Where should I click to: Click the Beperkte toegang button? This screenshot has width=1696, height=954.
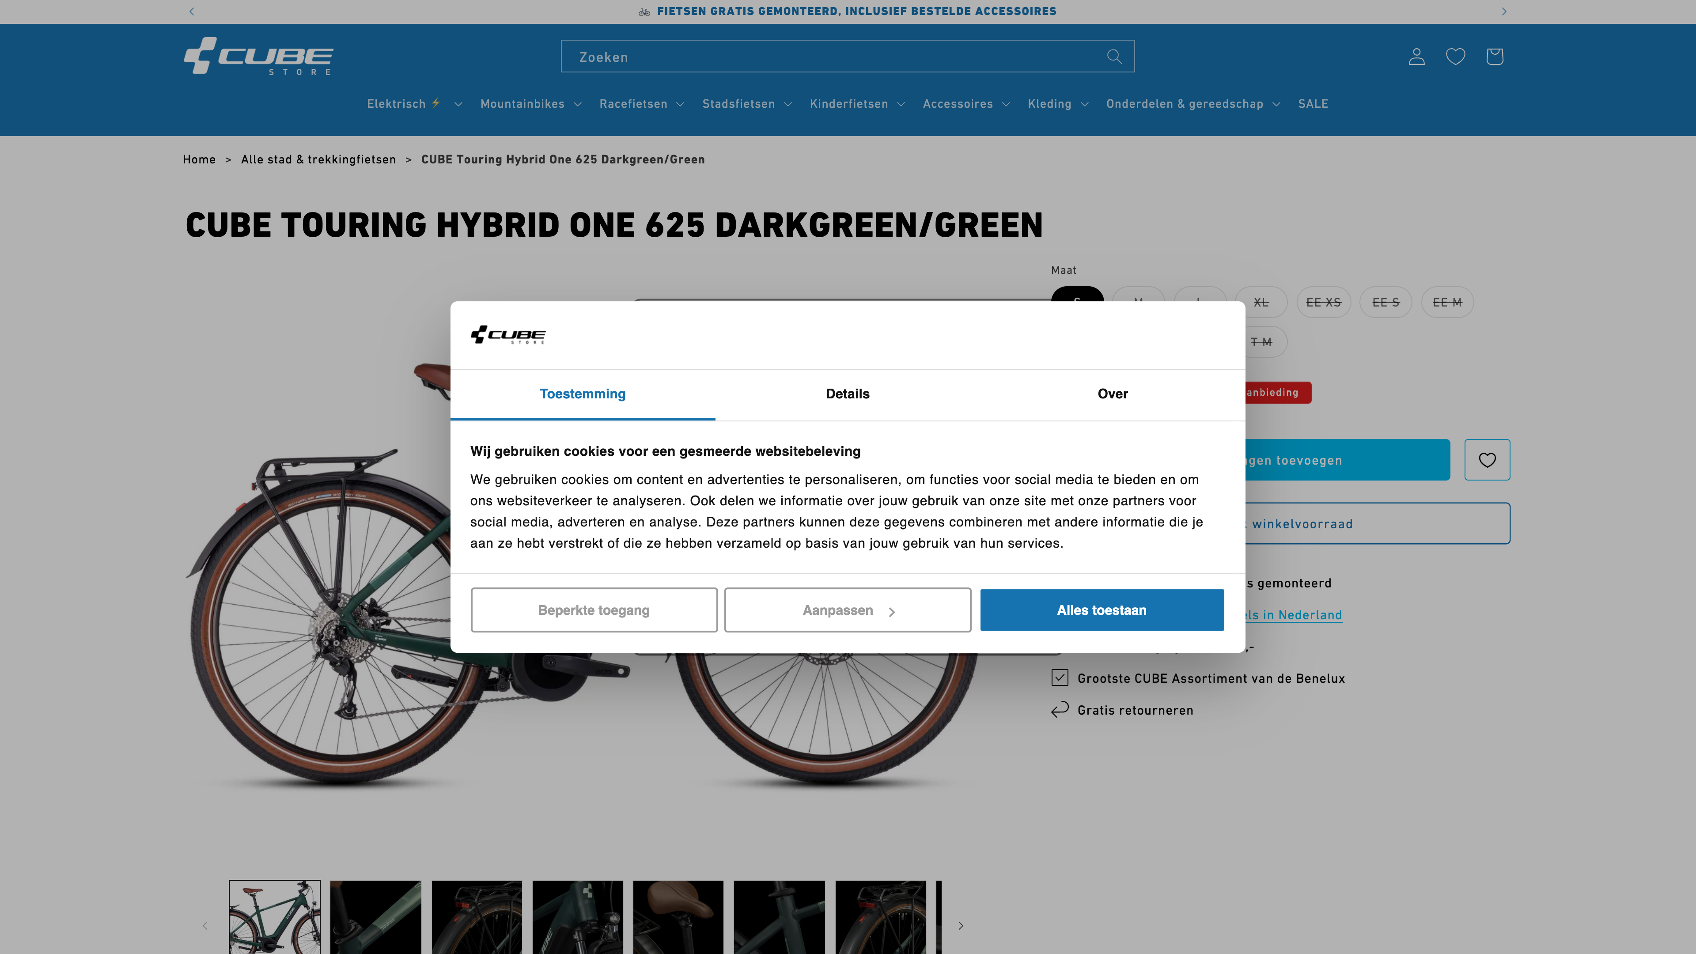point(593,609)
